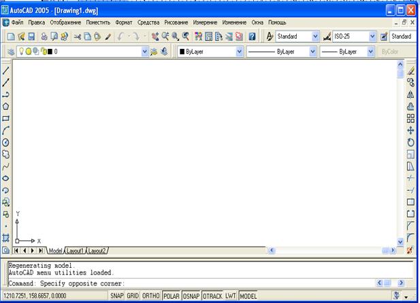Open the ISO-25 dimension style dropdown
Viewport: 420px width, 303px height.
[372, 37]
